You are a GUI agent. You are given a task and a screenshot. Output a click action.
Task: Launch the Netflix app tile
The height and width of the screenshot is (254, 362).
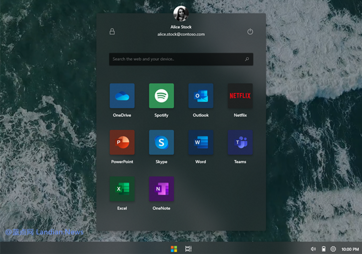tap(240, 96)
